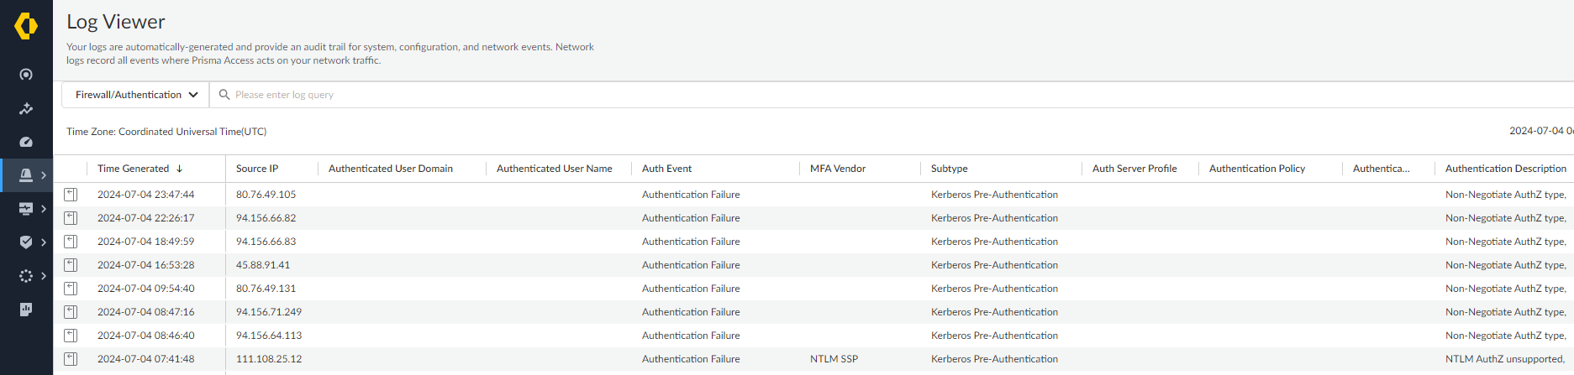This screenshot has height=375, width=1574.
Task: Click the dotted circle sidebar icon
Action: coord(26,275)
